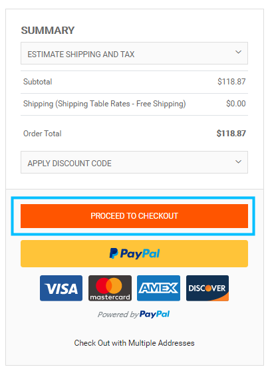The height and width of the screenshot is (373, 272).
Task: Click the Order Total row label
Action: coord(43,134)
